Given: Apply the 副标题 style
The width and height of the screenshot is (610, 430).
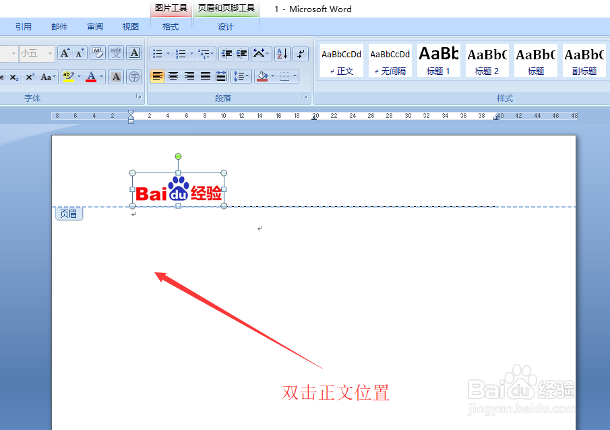Looking at the screenshot, I should pos(584,60).
